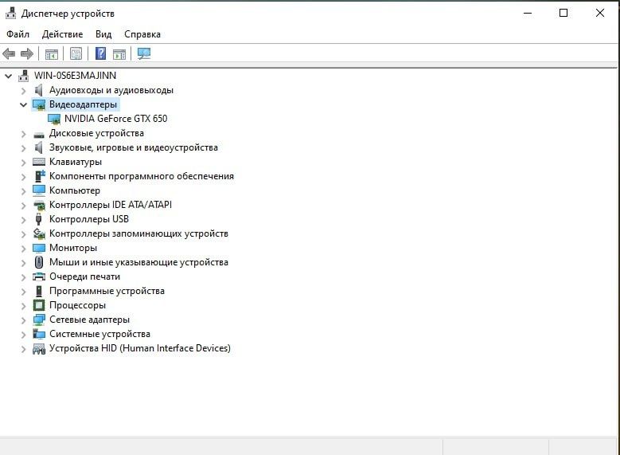Expand the Мониторы category
Image resolution: width=620 pixels, height=455 pixels.
pyautogui.click(x=23, y=249)
